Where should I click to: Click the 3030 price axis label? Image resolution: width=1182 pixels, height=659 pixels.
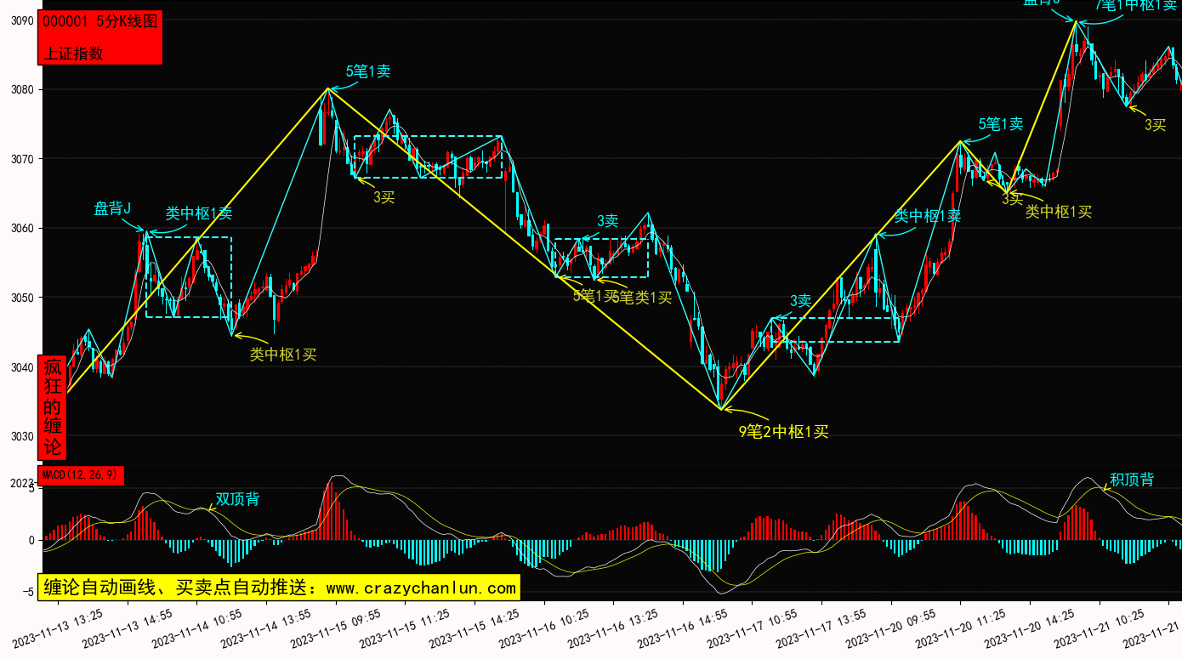pyautogui.click(x=21, y=436)
